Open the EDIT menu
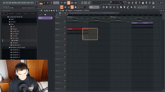 (x=7, y=3)
